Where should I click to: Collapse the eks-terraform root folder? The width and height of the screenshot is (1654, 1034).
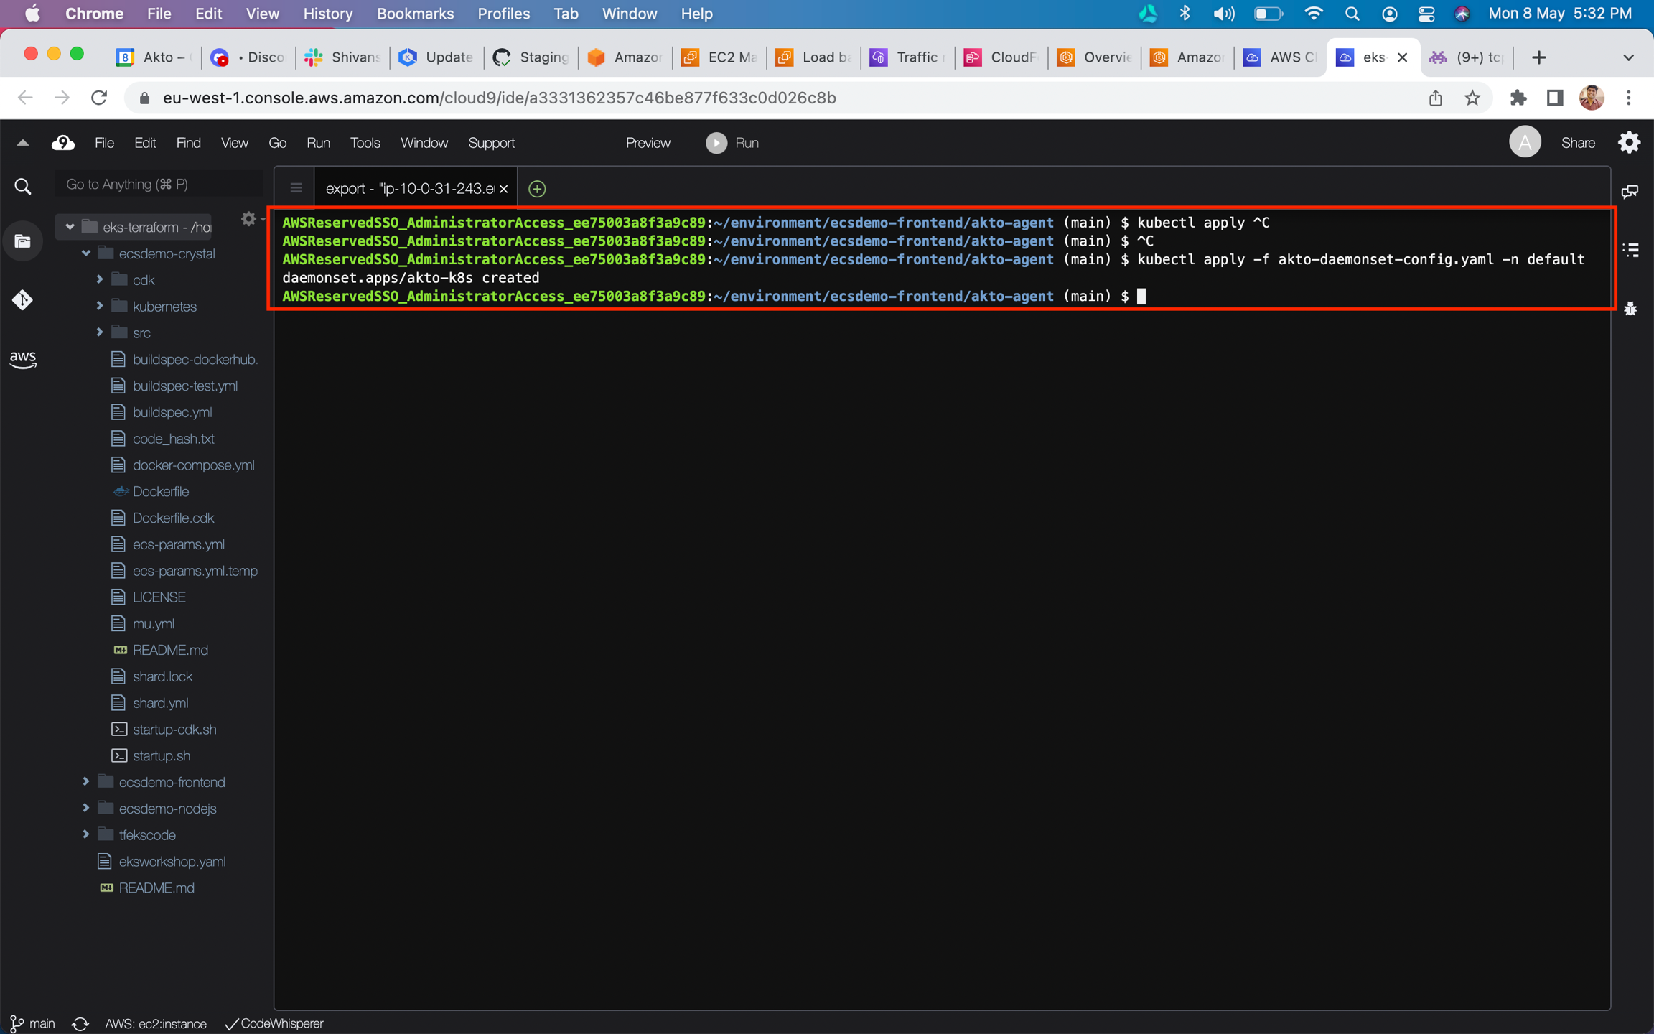pyautogui.click(x=70, y=226)
